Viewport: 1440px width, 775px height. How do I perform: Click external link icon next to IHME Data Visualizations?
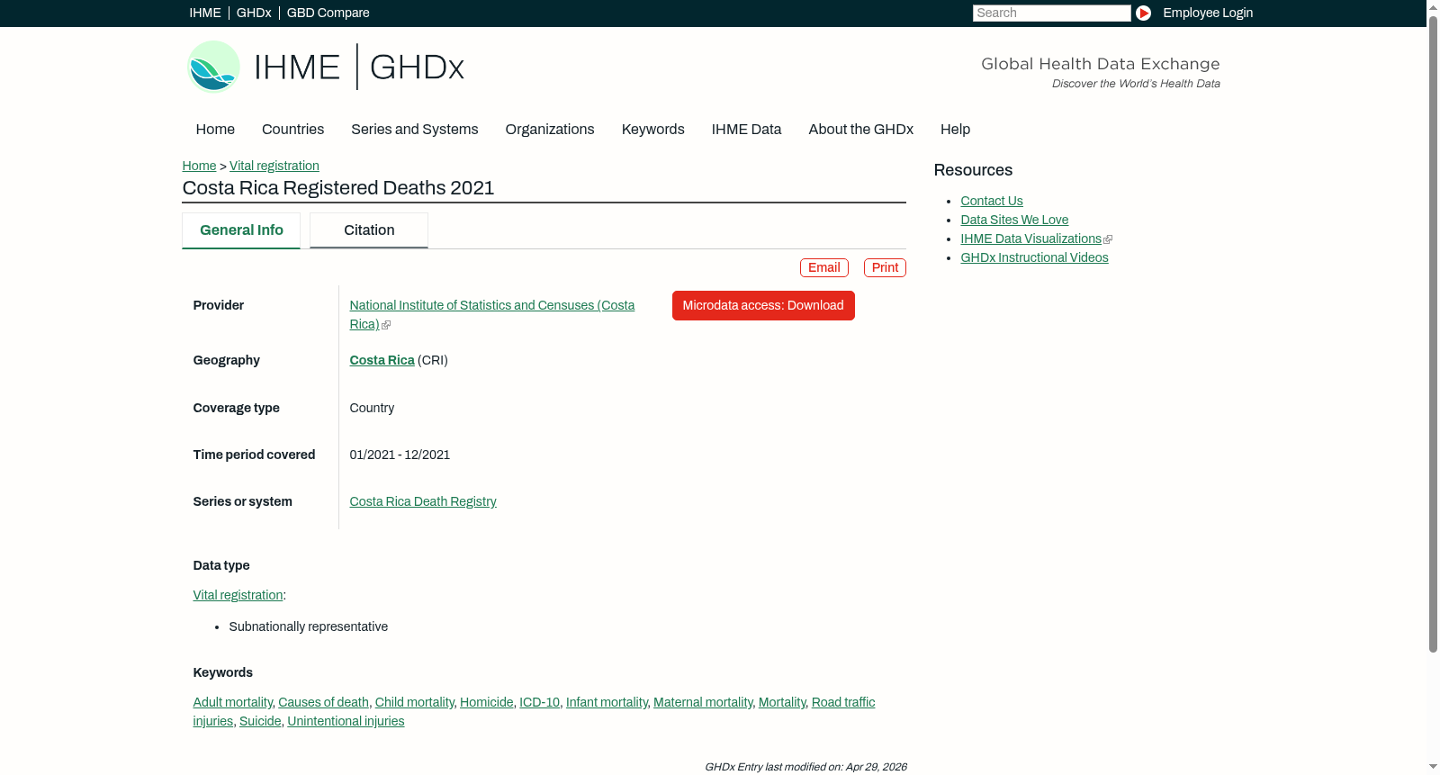pyautogui.click(x=1108, y=239)
